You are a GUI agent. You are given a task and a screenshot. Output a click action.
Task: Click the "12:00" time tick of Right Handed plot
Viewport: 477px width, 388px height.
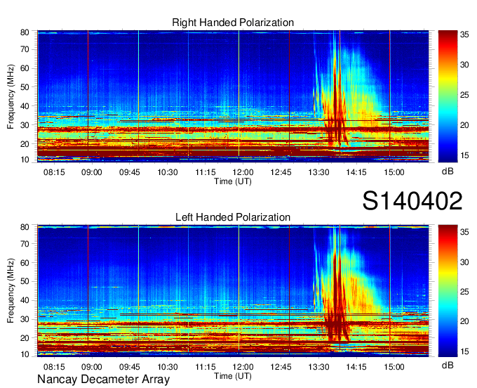pos(243,172)
